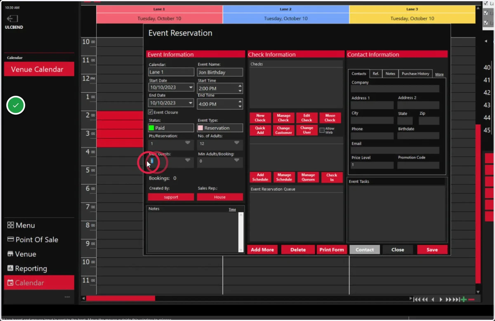
Task: Switch to the Notes tab
Action: [390, 74]
